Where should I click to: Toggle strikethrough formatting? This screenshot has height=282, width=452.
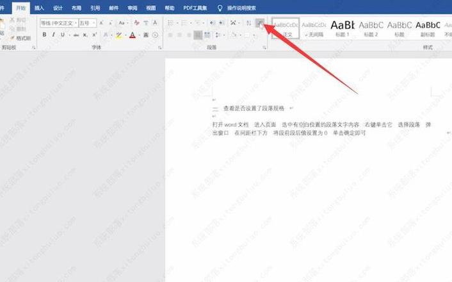[x=76, y=35]
